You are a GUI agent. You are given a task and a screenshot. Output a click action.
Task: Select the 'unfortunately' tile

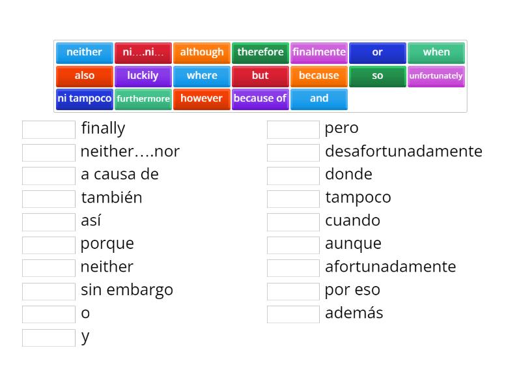pos(436,76)
